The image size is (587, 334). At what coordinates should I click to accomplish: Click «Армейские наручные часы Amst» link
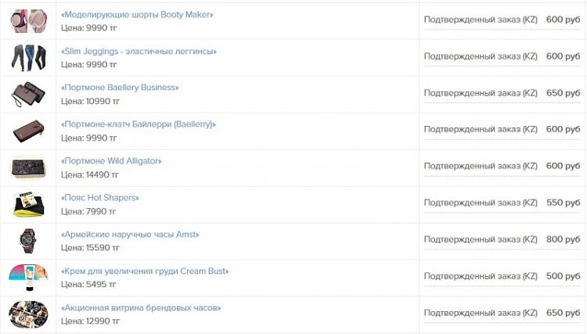pos(130,235)
